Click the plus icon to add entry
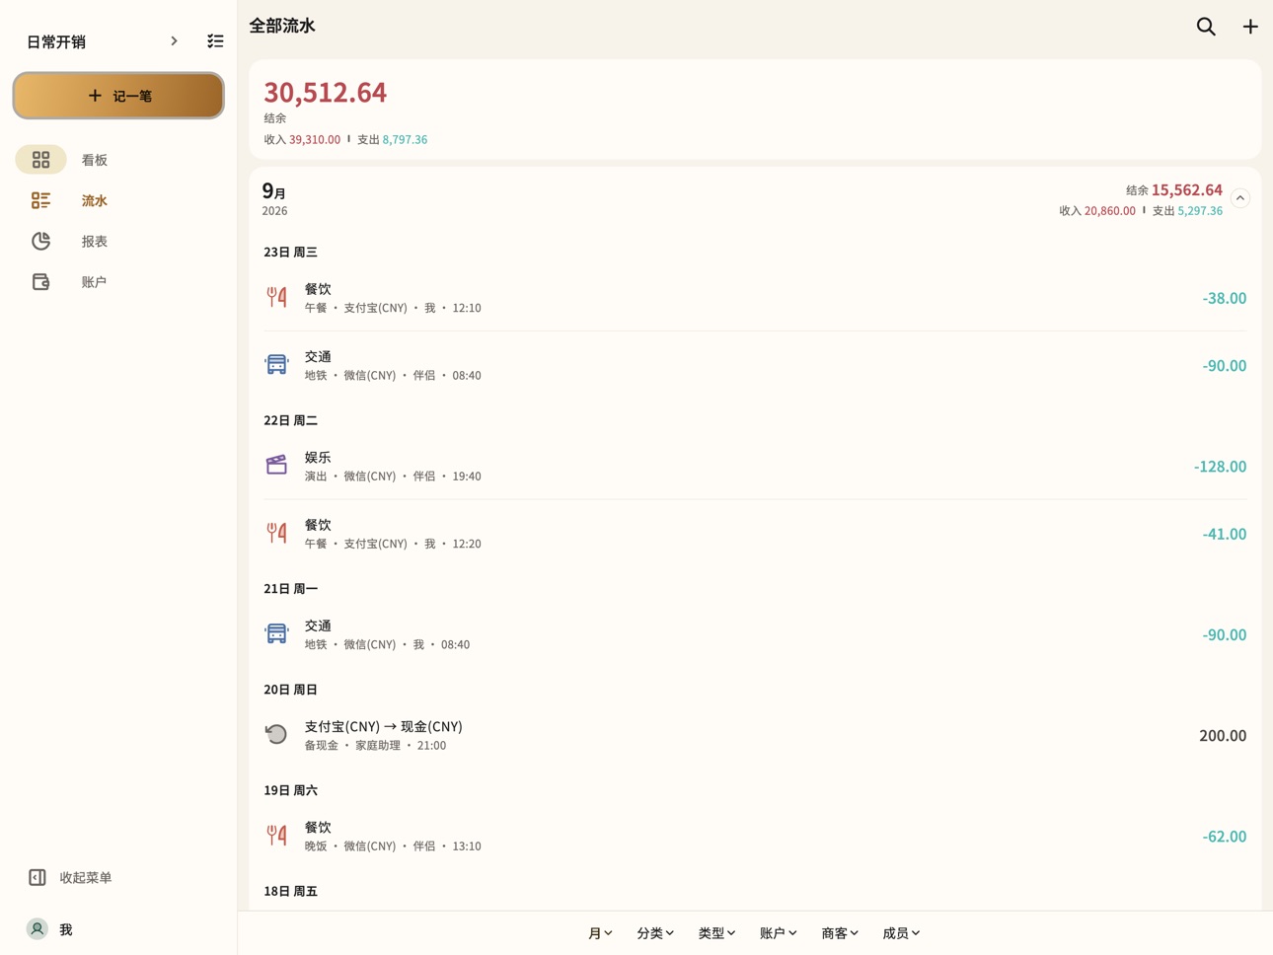 click(1250, 27)
